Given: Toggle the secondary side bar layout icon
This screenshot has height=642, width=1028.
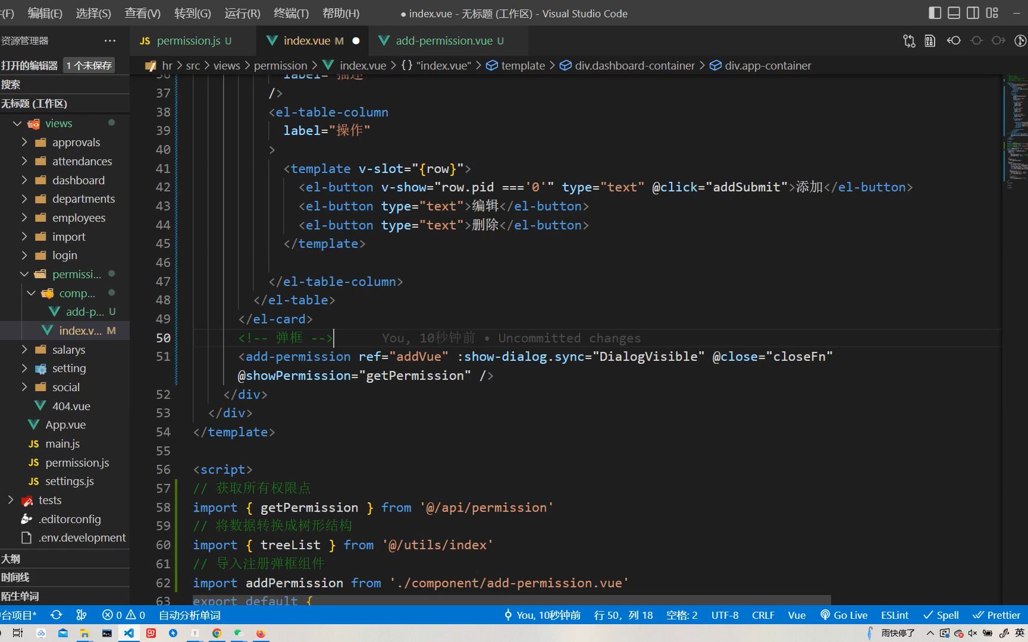Looking at the screenshot, I should pyautogui.click(x=973, y=13).
